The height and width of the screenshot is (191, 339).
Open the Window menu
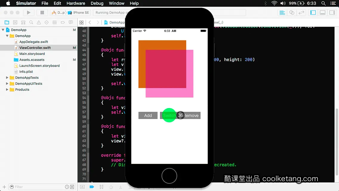[x=116, y=3]
